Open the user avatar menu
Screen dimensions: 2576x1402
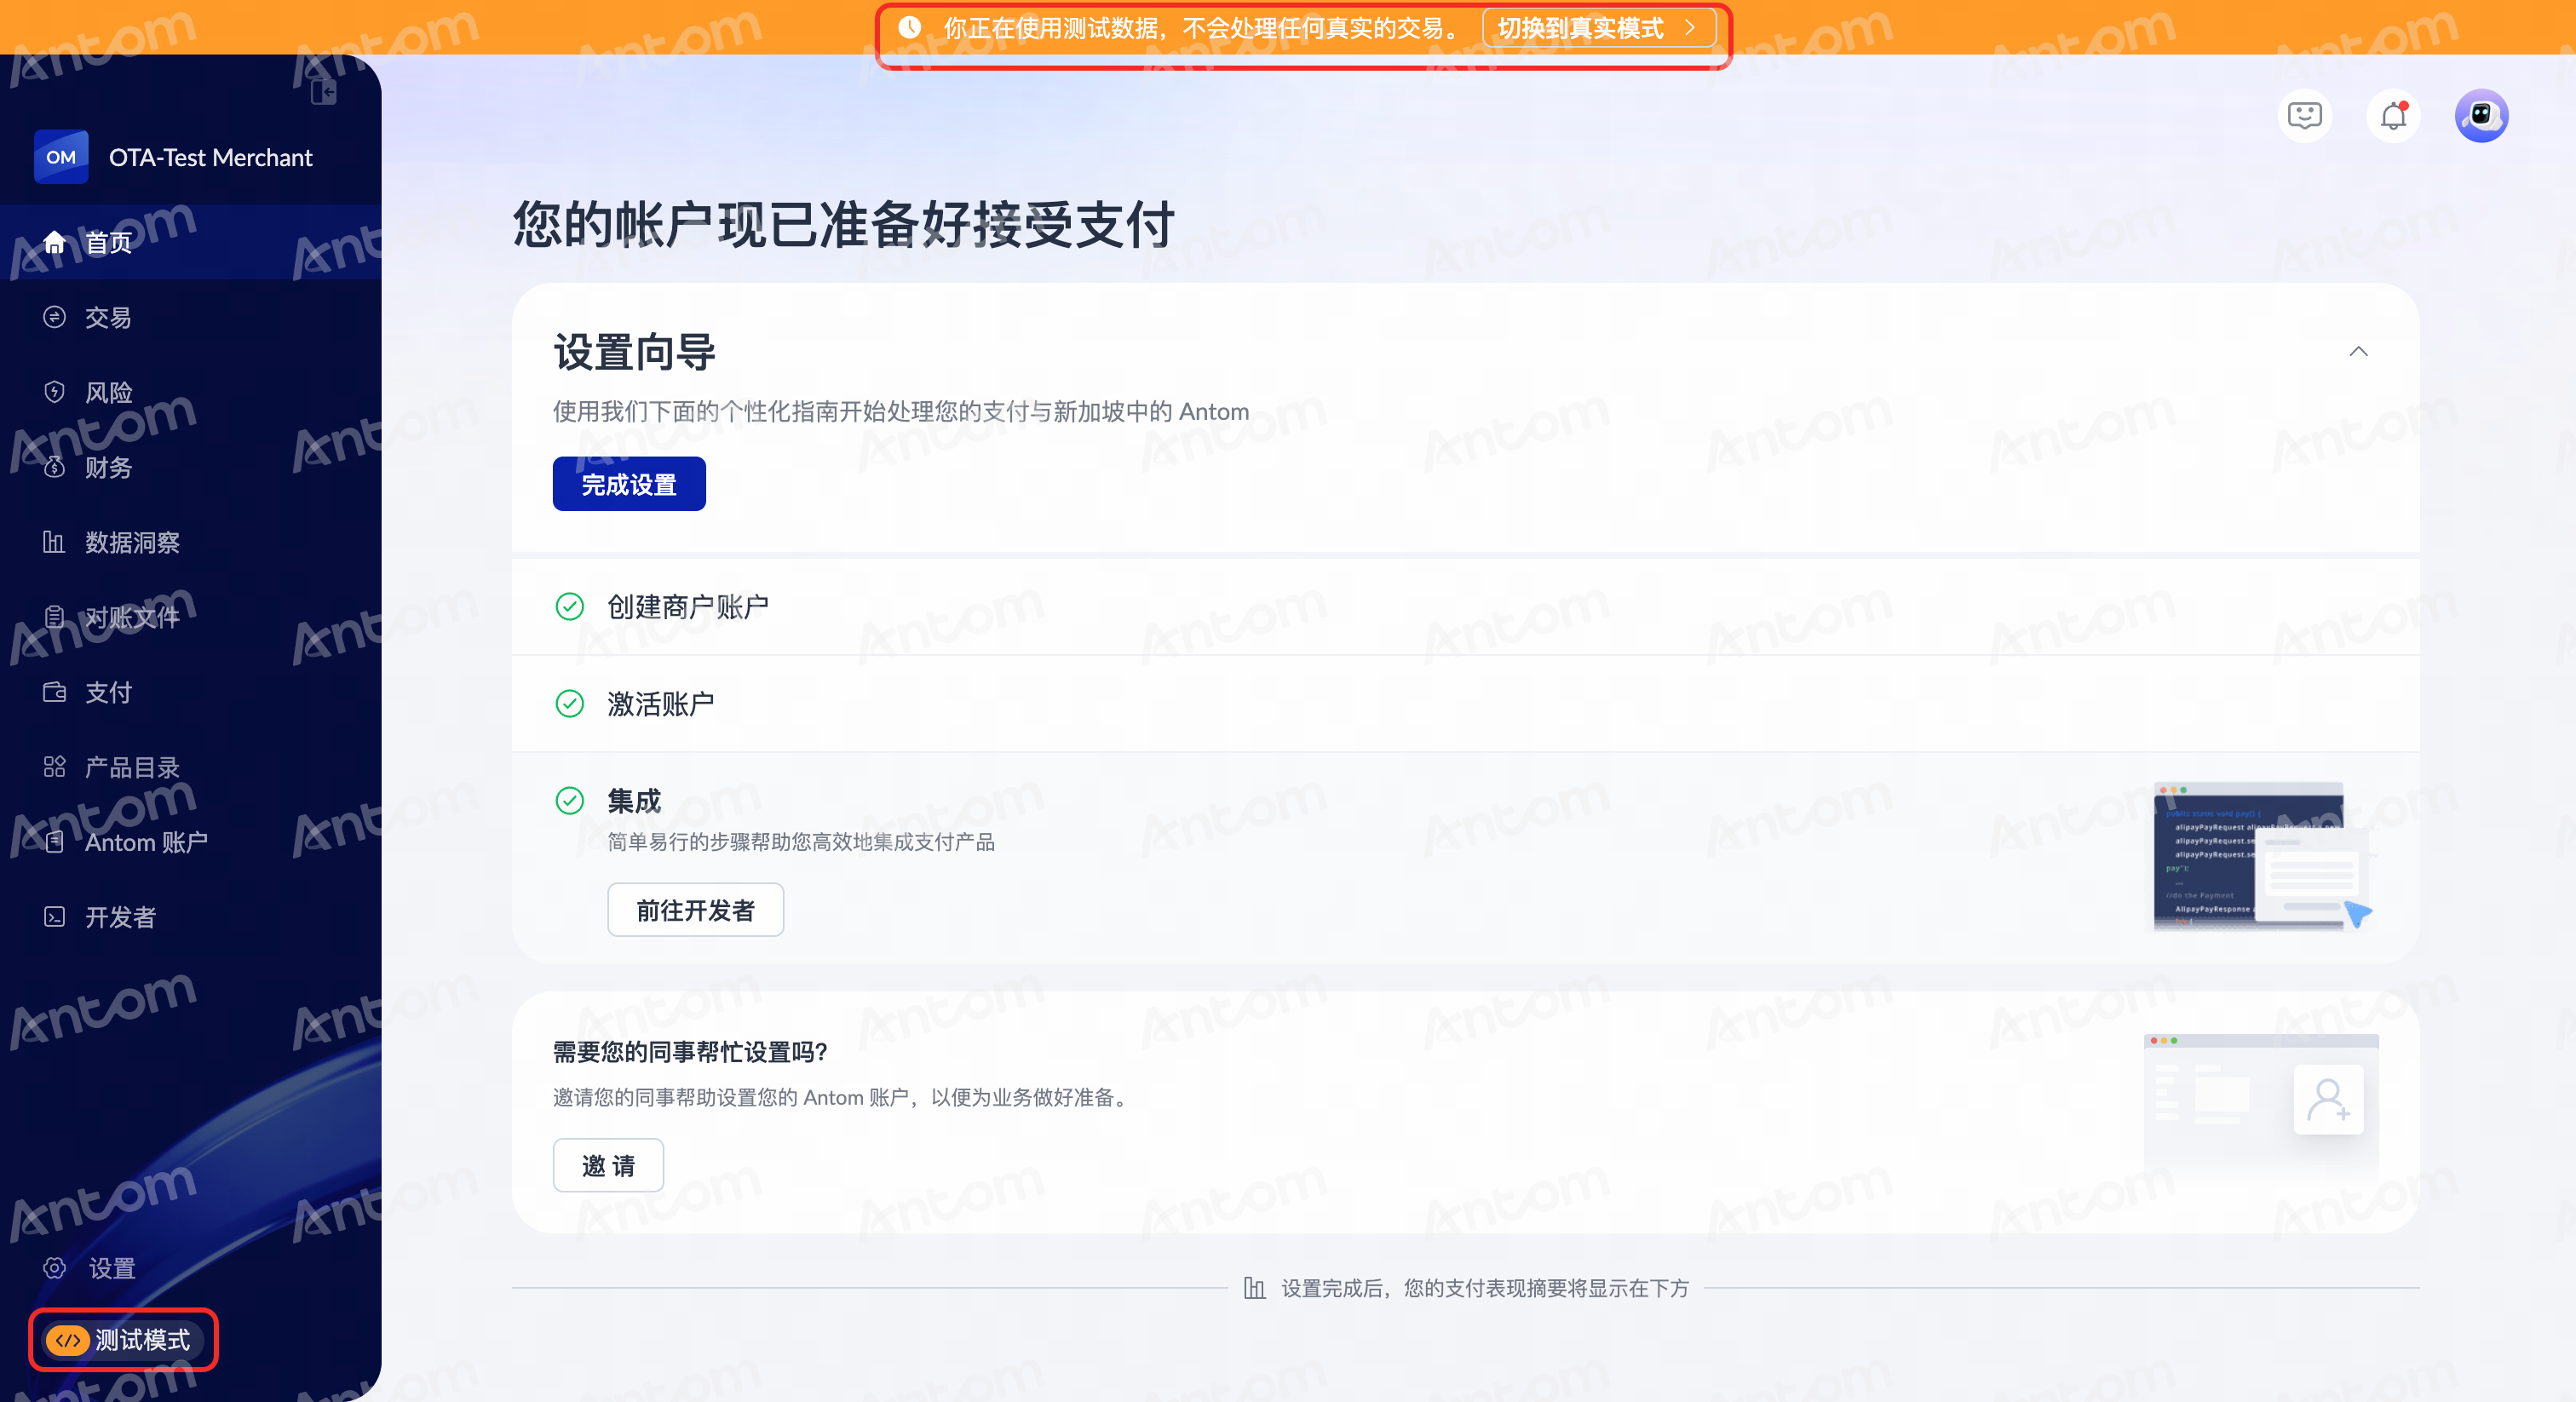[x=2481, y=116]
